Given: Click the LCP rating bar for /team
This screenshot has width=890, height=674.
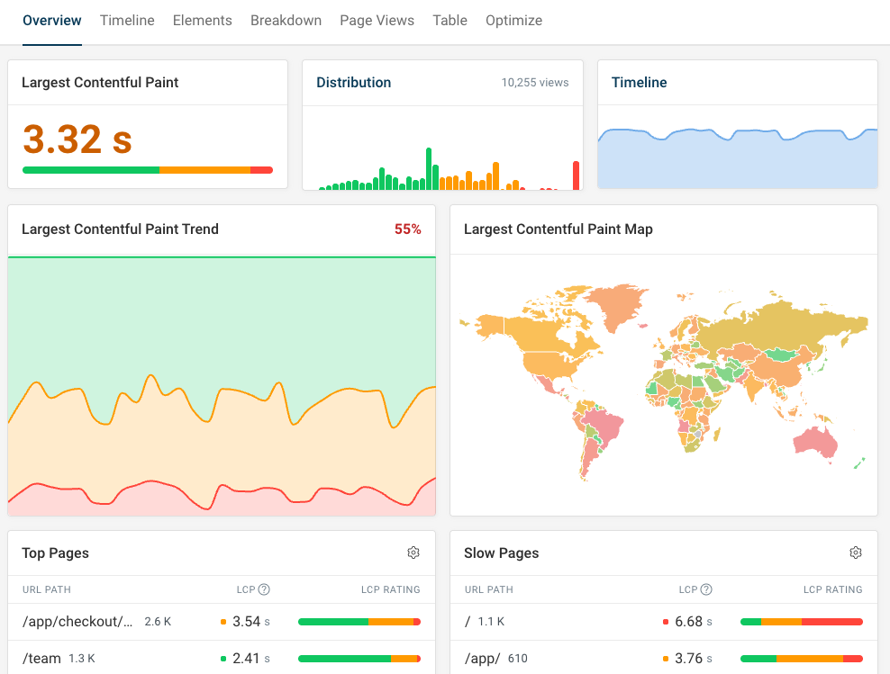Looking at the screenshot, I should [359, 658].
